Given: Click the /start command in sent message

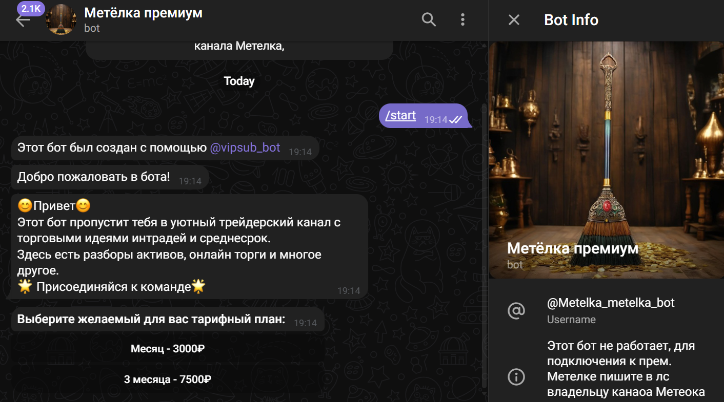Looking at the screenshot, I should (x=400, y=115).
